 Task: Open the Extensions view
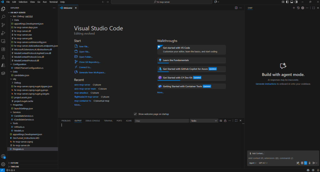(3, 49)
